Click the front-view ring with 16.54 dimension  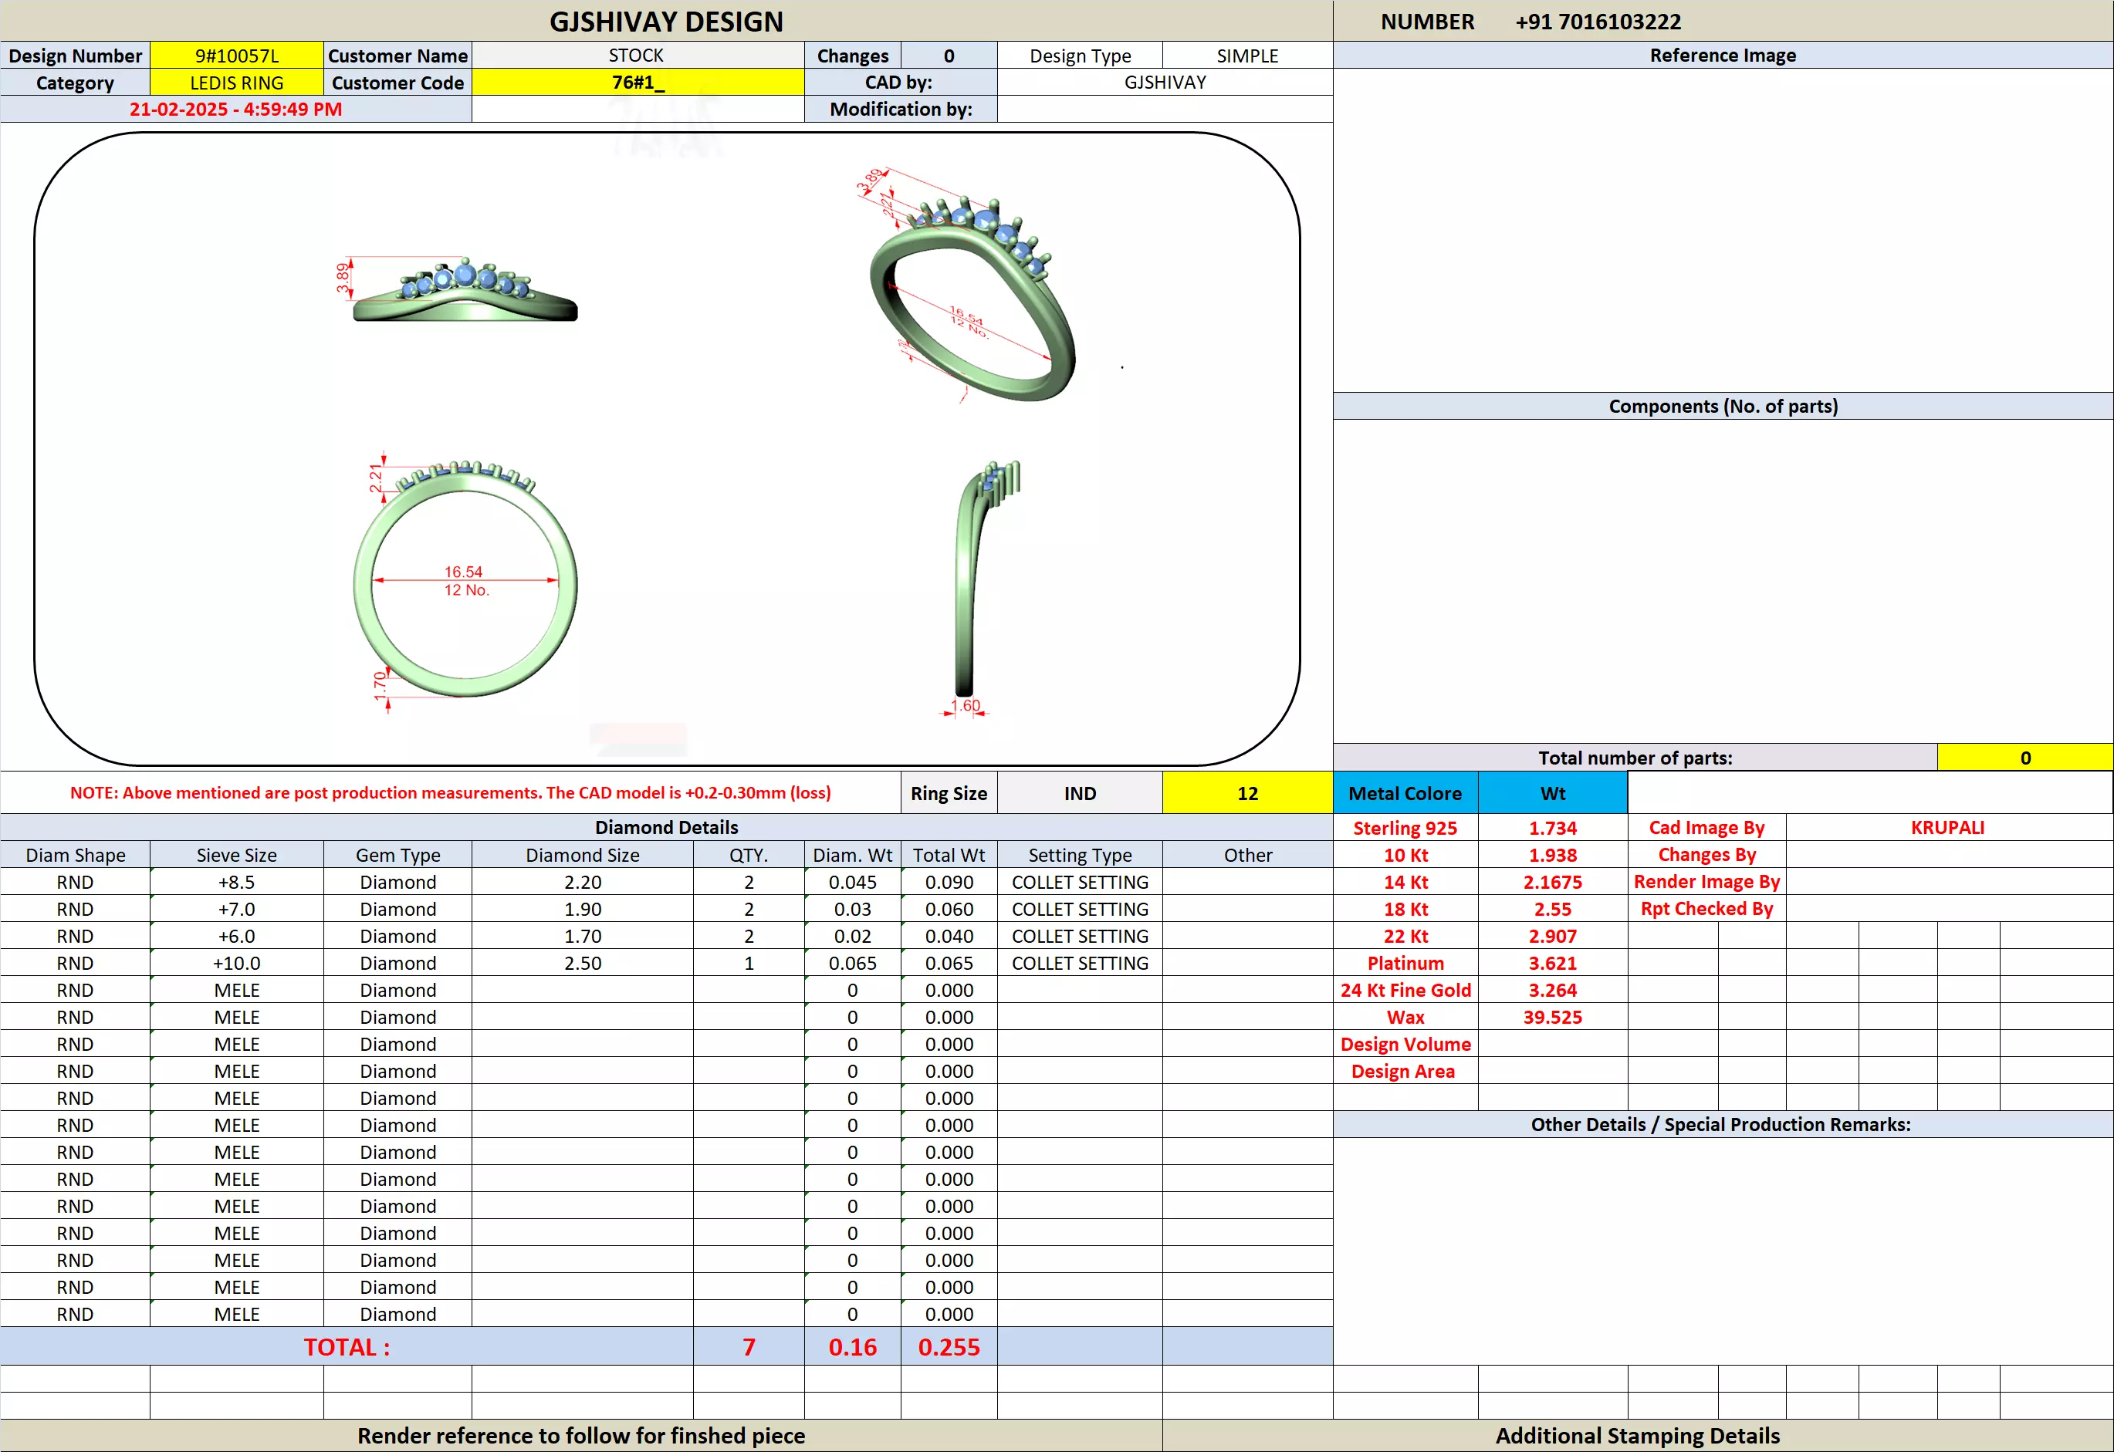pyautogui.click(x=465, y=582)
